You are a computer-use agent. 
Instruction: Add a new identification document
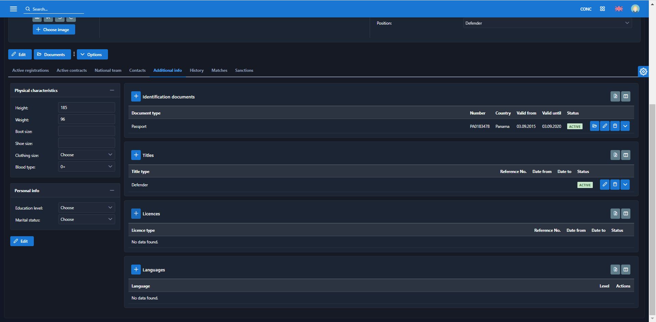(136, 96)
